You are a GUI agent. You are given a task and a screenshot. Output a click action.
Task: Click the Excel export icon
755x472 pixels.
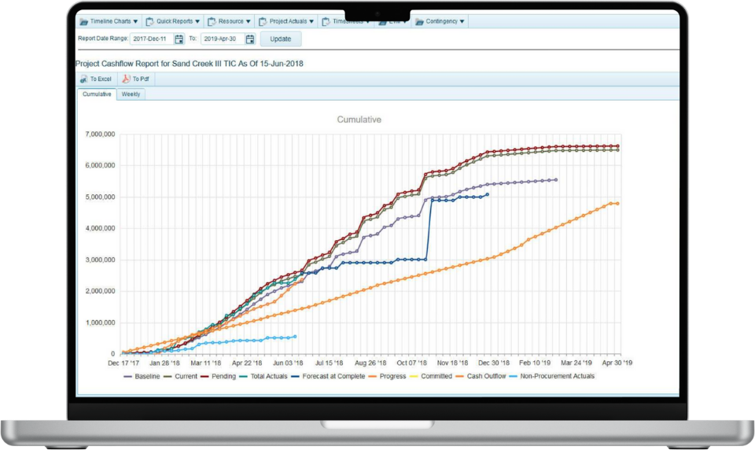[83, 79]
